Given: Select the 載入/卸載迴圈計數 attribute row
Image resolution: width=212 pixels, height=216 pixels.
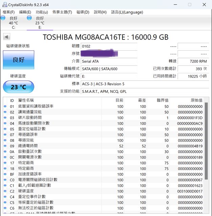Looking at the screenshot, I should (103, 185).
